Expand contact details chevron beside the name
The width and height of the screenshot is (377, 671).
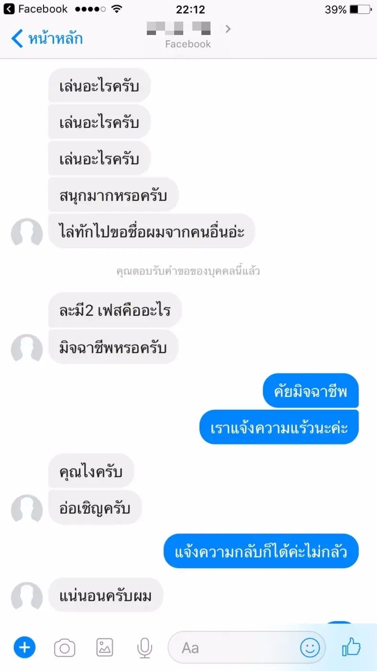click(x=228, y=29)
